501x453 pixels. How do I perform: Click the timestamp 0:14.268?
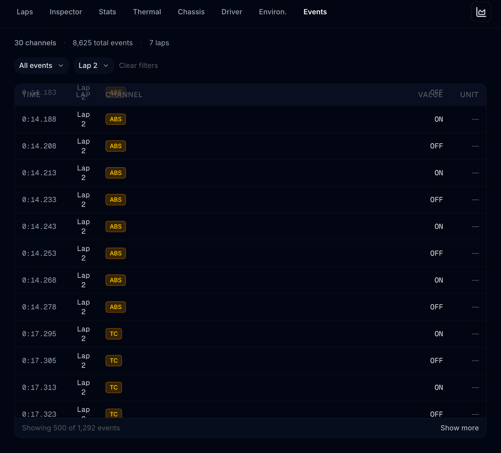pyautogui.click(x=39, y=280)
